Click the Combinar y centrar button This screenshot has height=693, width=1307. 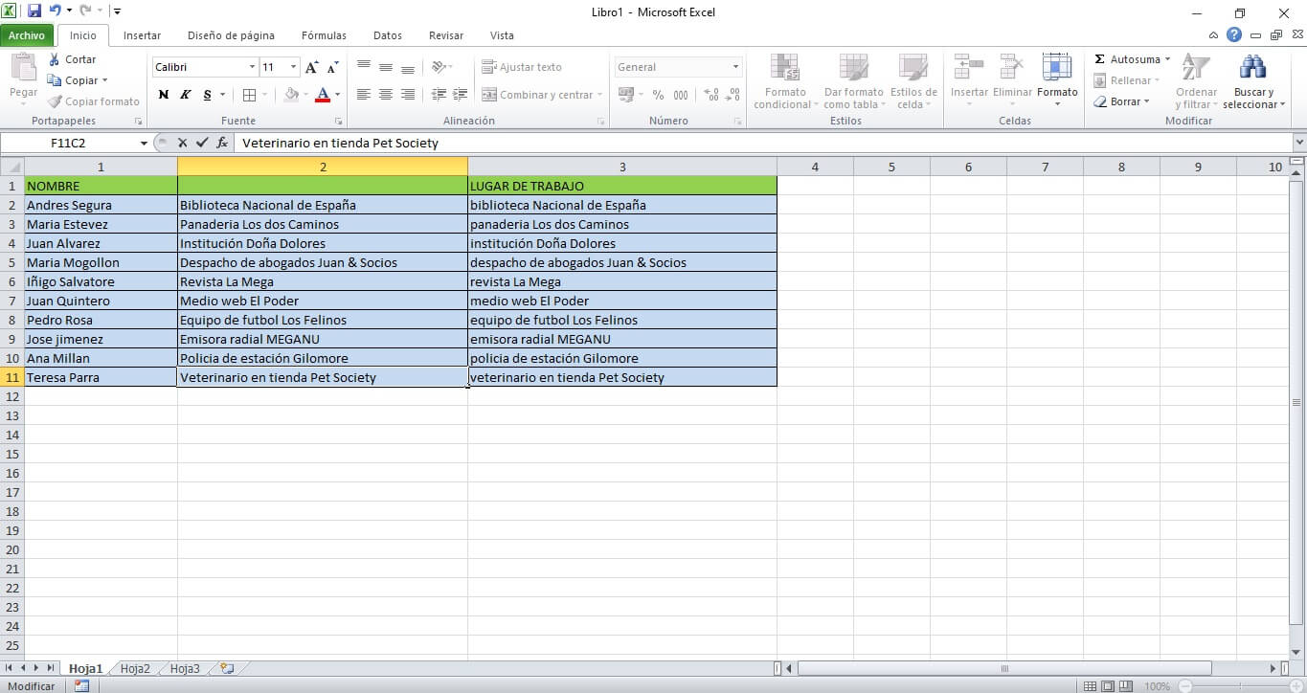(542, 95)
